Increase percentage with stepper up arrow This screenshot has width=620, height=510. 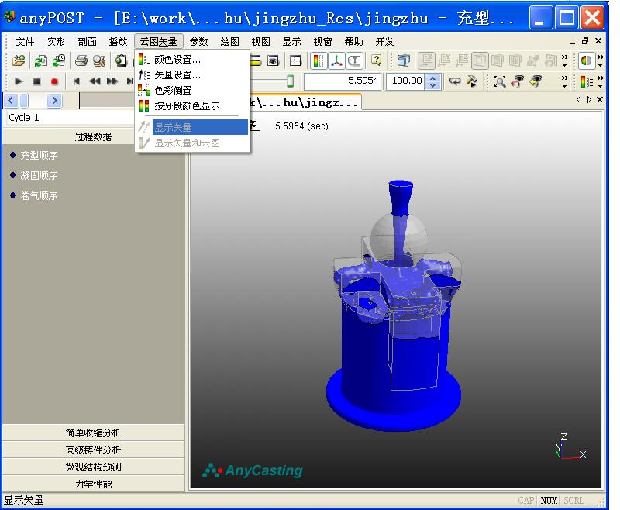click(433, 77)
